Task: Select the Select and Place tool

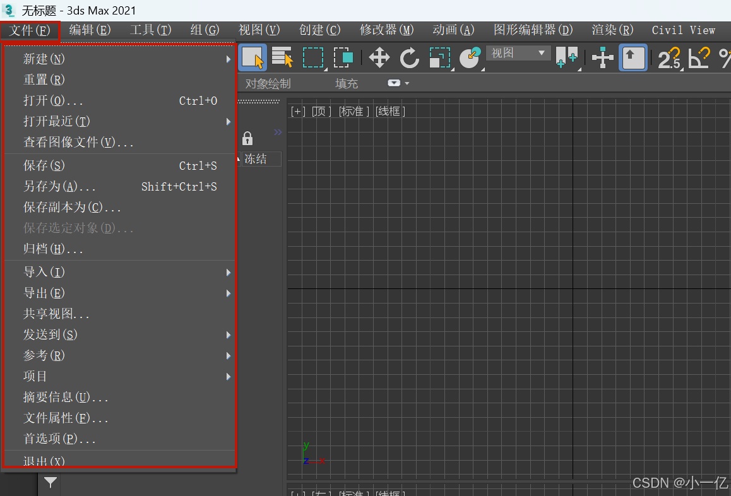Action: point(470,58)
